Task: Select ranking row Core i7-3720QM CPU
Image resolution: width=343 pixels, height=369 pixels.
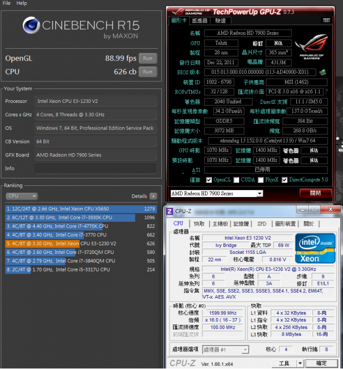Action: click(81, 252)
